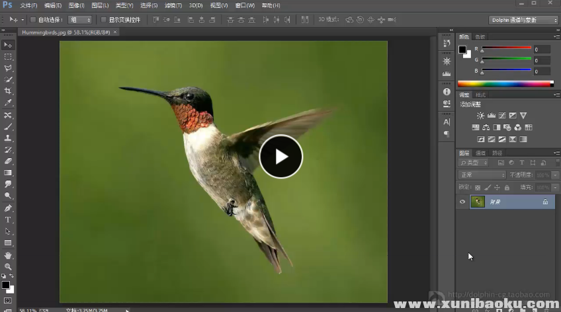The image size is (561, 312).
Task: Open the 正常 blend mode dropdown
Action: coord(482,175)
